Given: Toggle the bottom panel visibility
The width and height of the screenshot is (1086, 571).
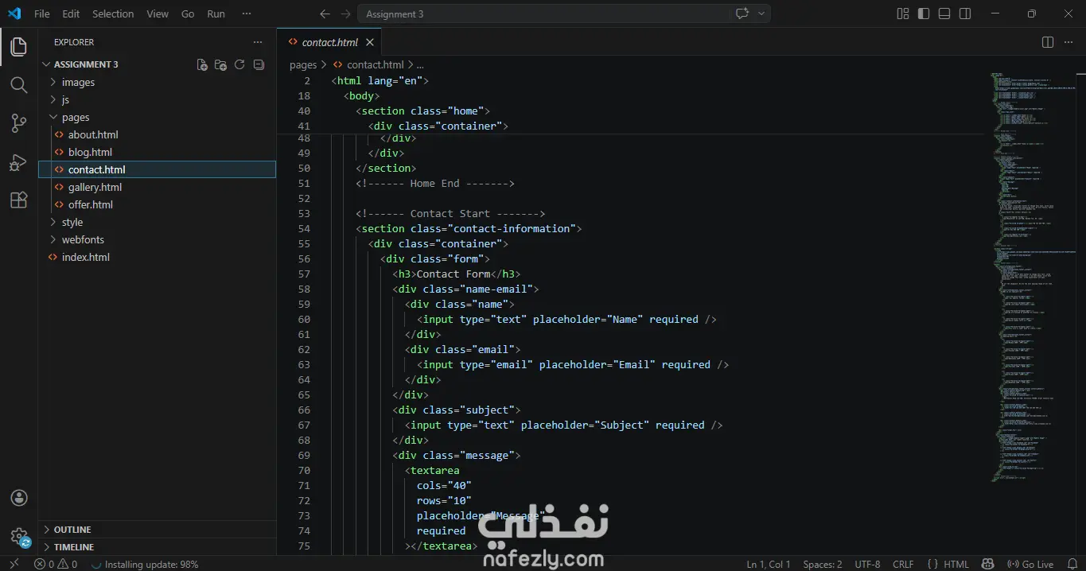Looking at the screenshot, I should pyautogui.click(x=944, y=14).
